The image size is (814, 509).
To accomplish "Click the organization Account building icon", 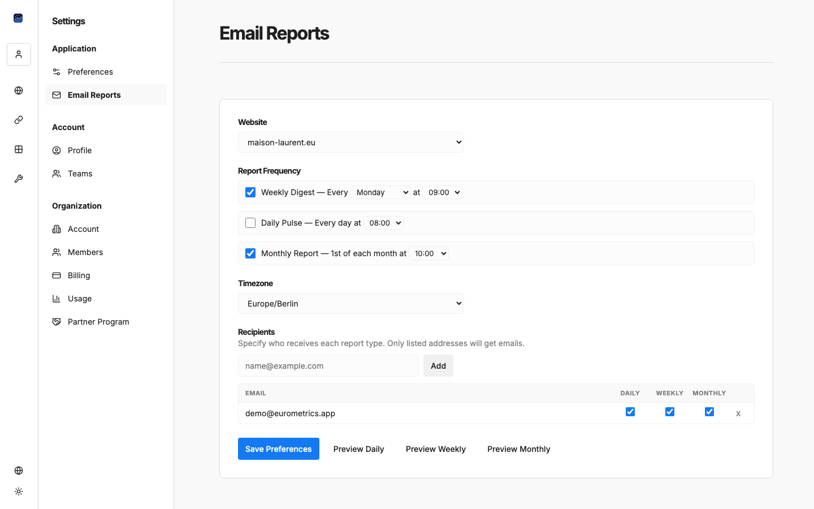I will (57, 229).
